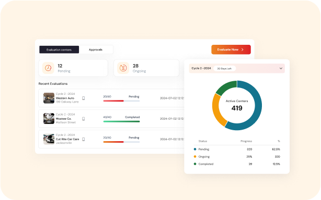The image size is (321, 200).
Task: Click the Mostow Co. name
Action: point(64,119)
